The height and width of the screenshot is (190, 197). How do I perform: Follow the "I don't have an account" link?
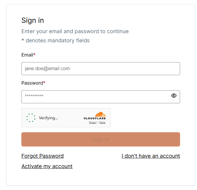coord(151,156)
